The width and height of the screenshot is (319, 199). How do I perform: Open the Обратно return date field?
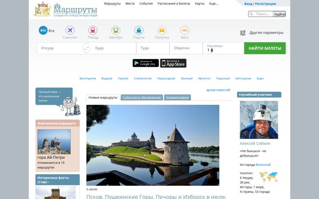click(186, 48)
